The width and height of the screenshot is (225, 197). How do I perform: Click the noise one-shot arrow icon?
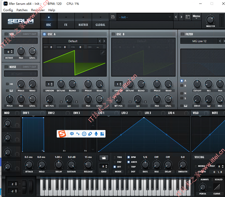point(11,84)
